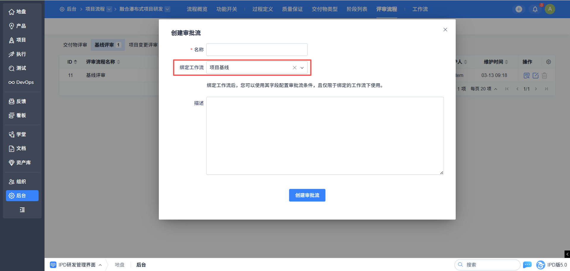Edit icon for 基线评审 row
Viewport: 570px width, 271px height.
[x=536, y=75]
